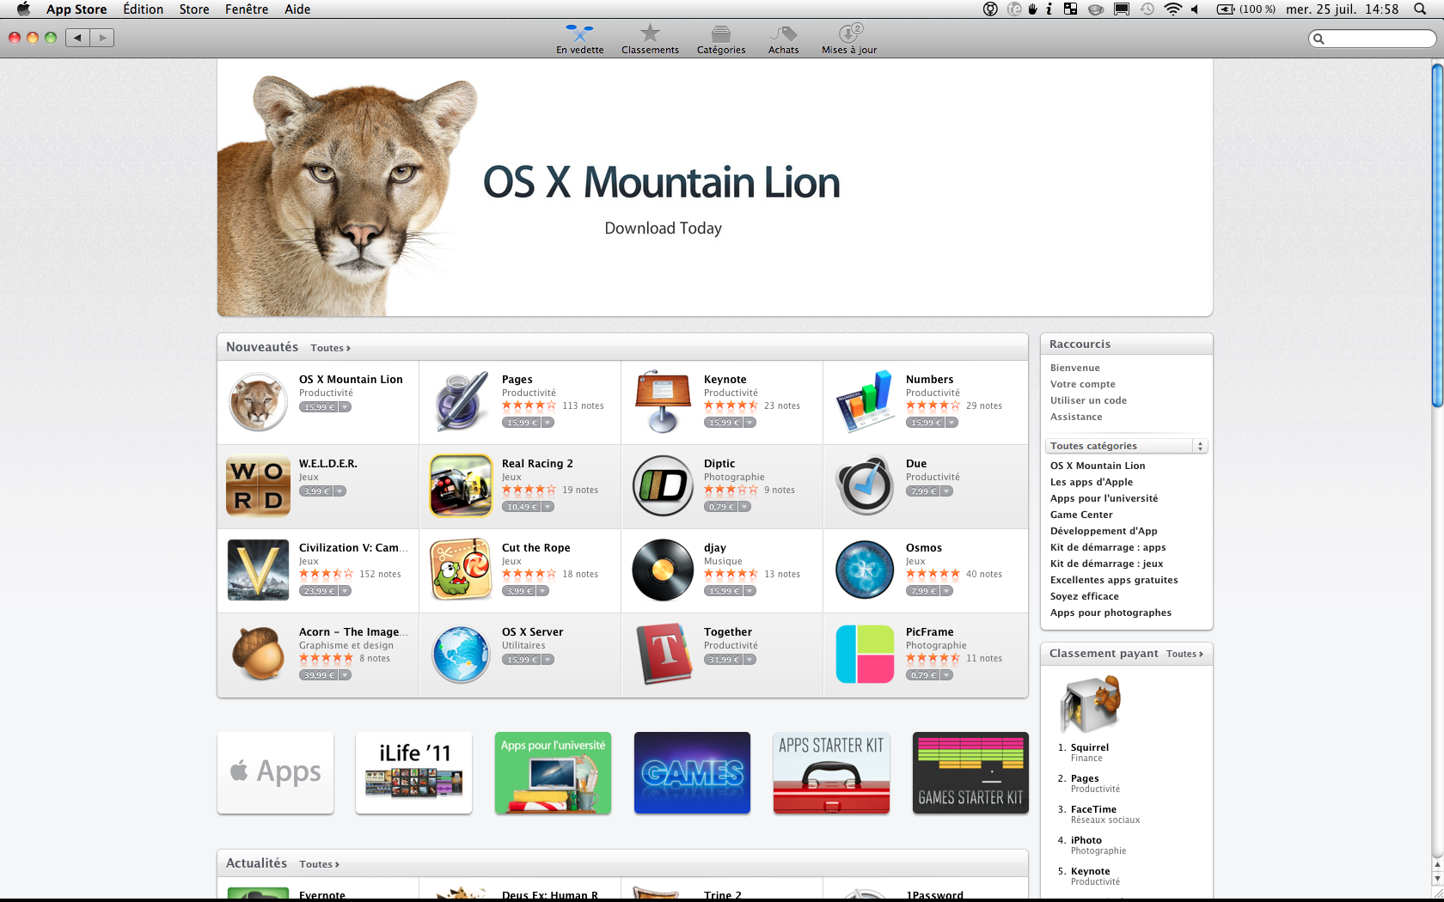This screenshot has height=902, width=1444.
Task: Expand the Acorn 39,99 € arrow
Action: coord(345,675)
